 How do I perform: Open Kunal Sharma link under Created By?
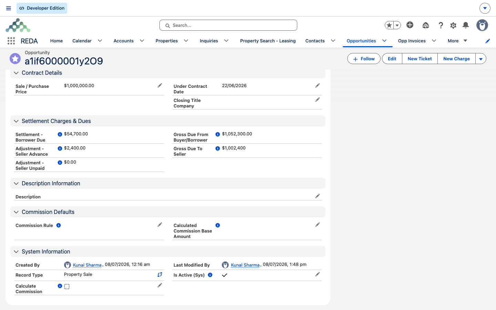pos(87,265)
